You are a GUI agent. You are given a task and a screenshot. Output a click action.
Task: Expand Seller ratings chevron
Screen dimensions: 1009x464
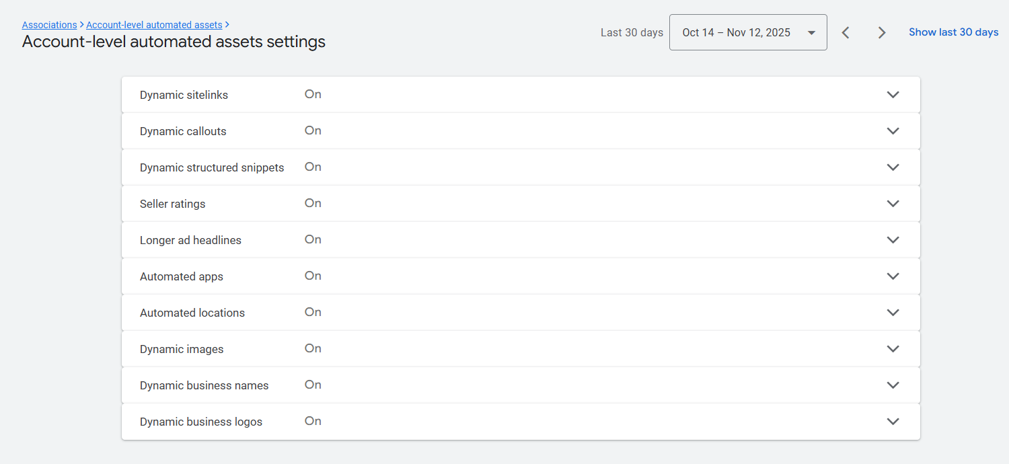[x=893, y=204]
